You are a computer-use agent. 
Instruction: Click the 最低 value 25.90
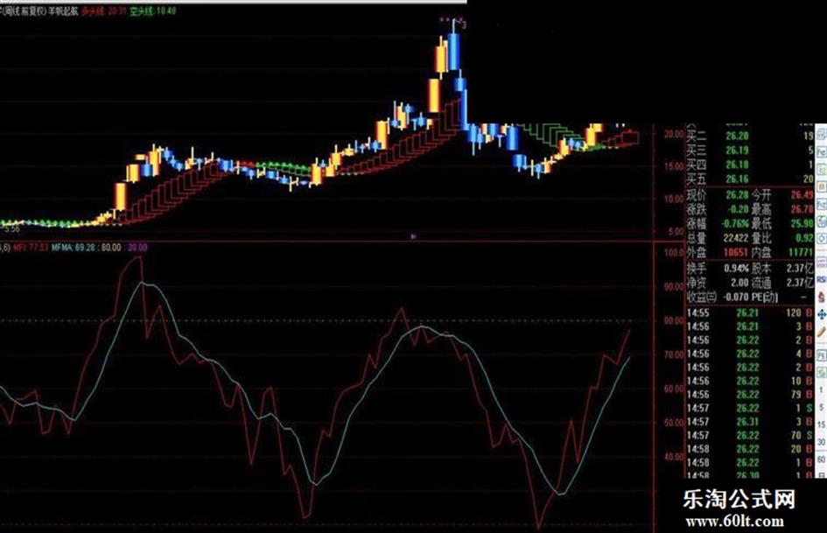coord(802,224)
